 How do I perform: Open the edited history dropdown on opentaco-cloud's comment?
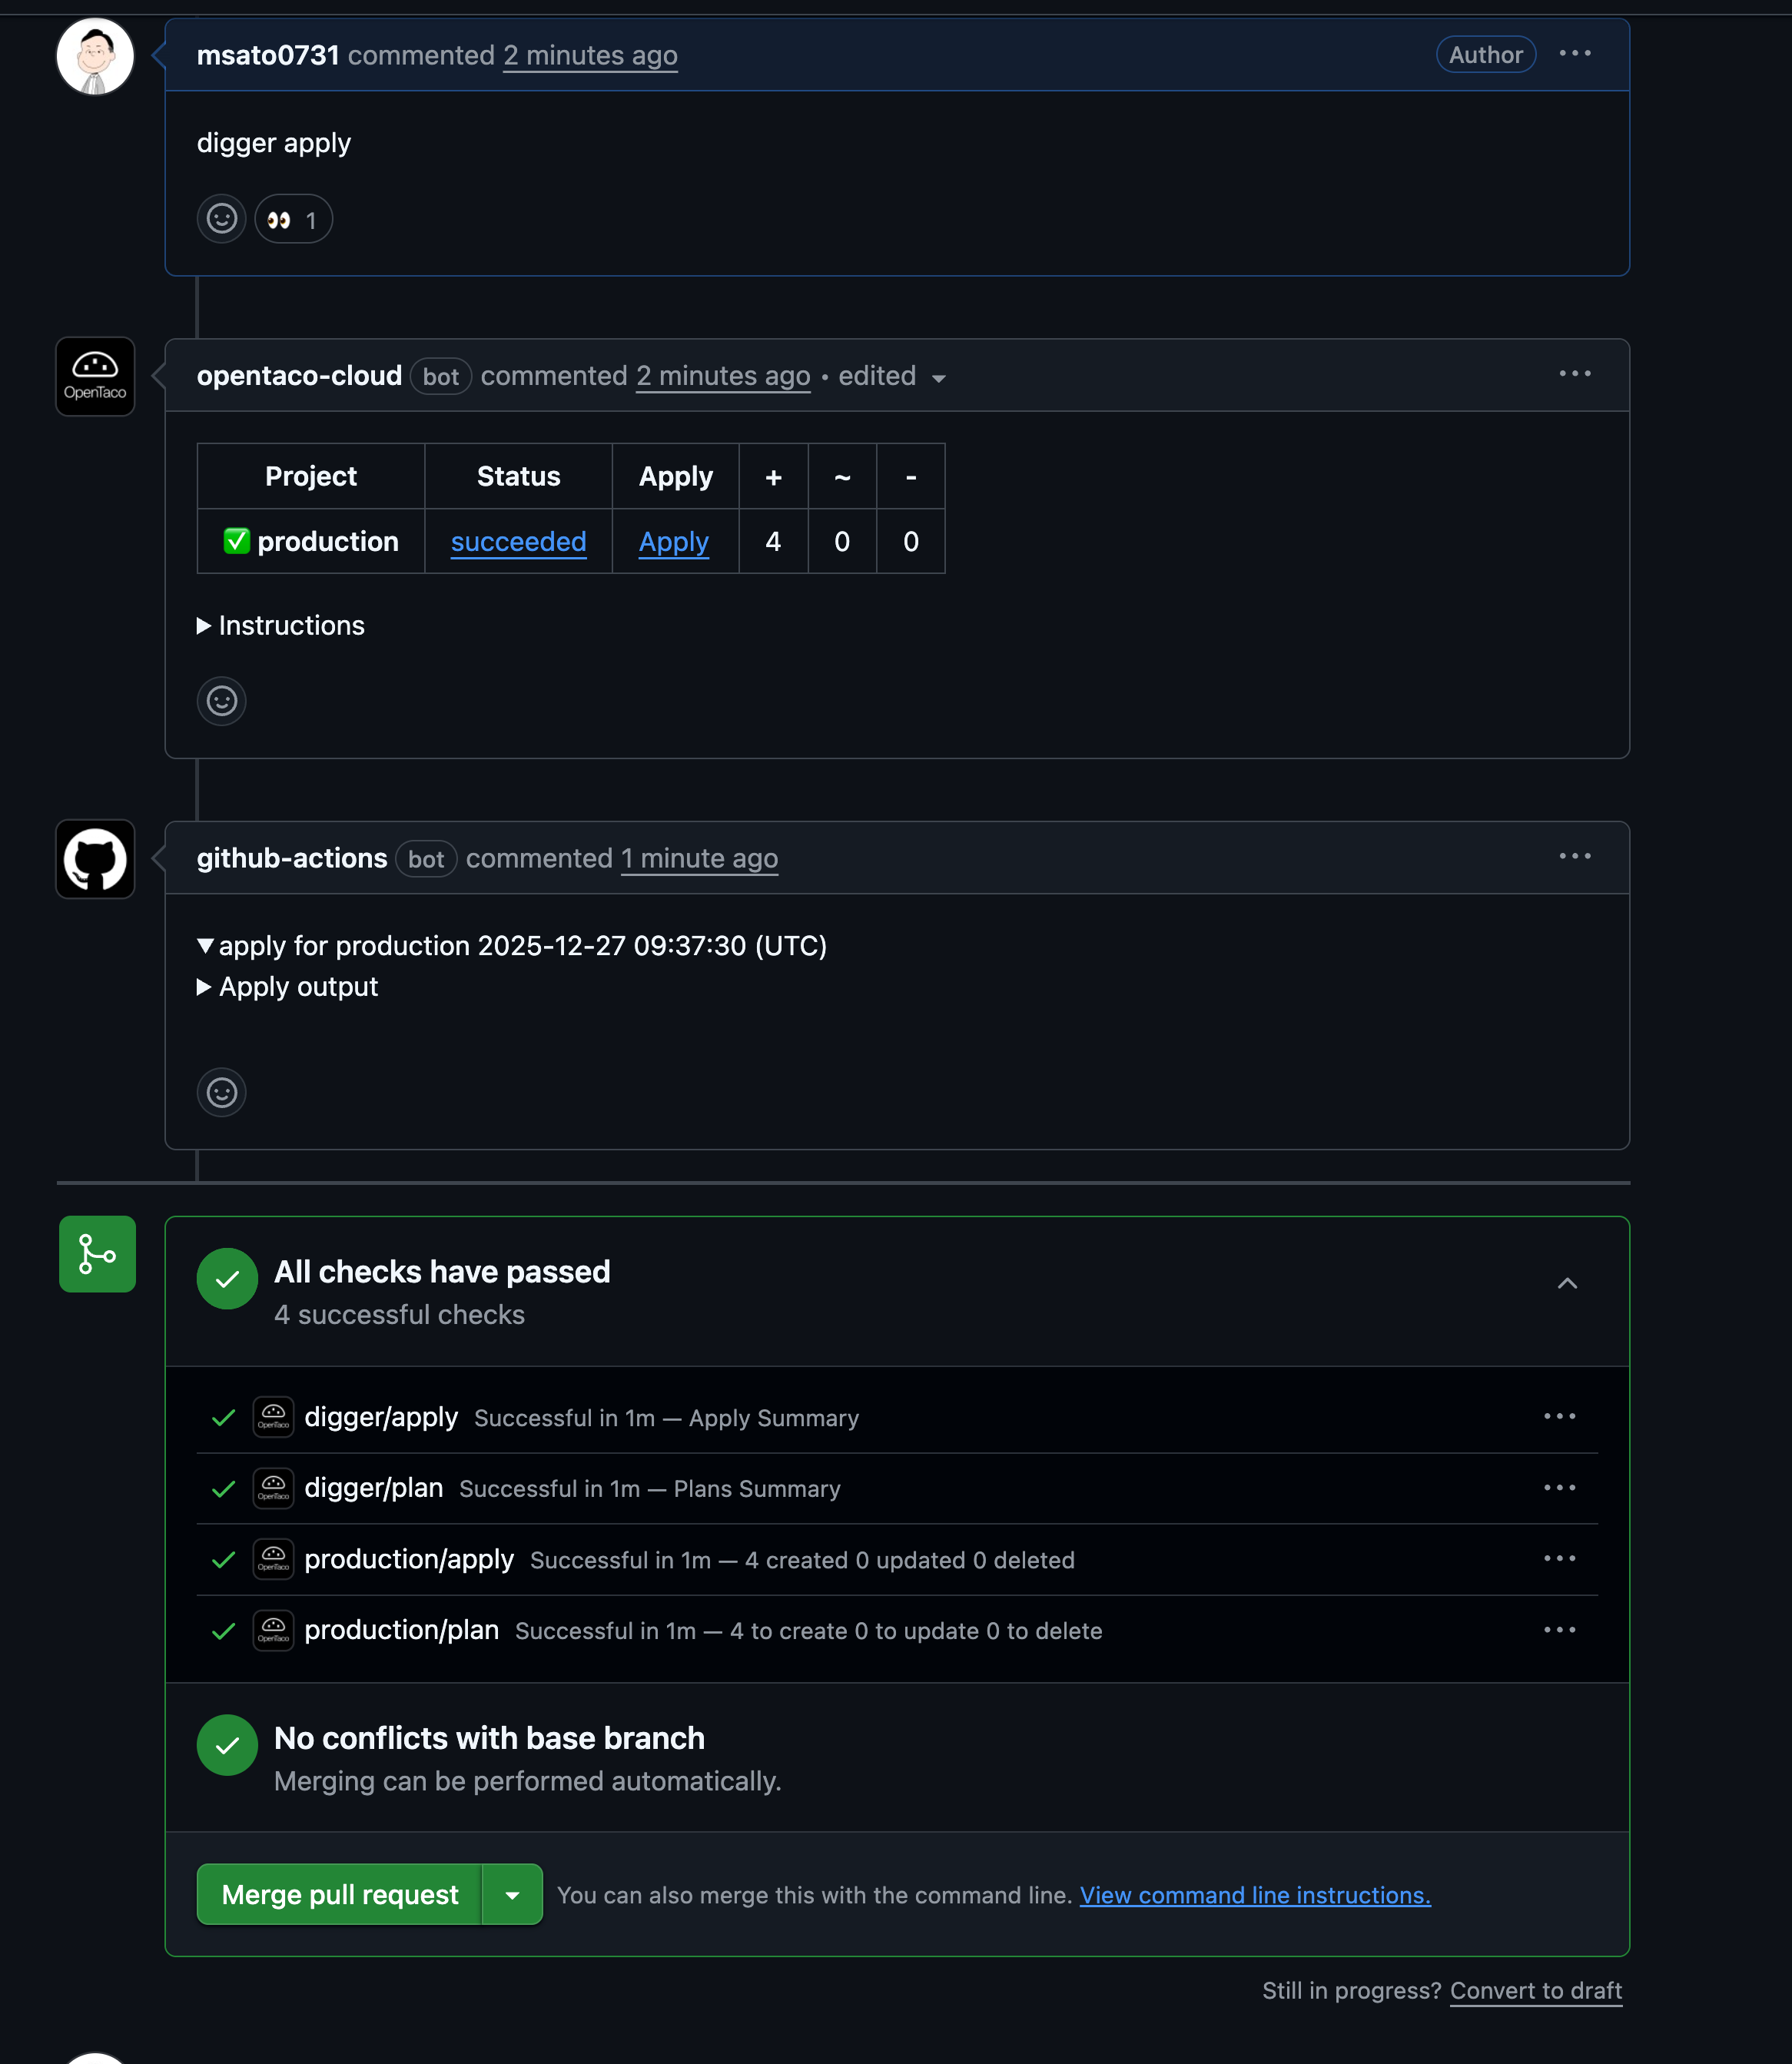pos(940,379)
